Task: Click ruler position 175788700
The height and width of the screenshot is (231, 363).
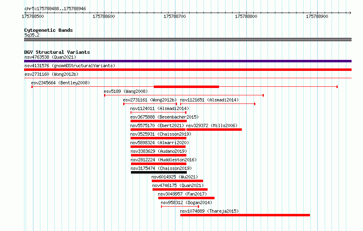Action: point(175,16)
